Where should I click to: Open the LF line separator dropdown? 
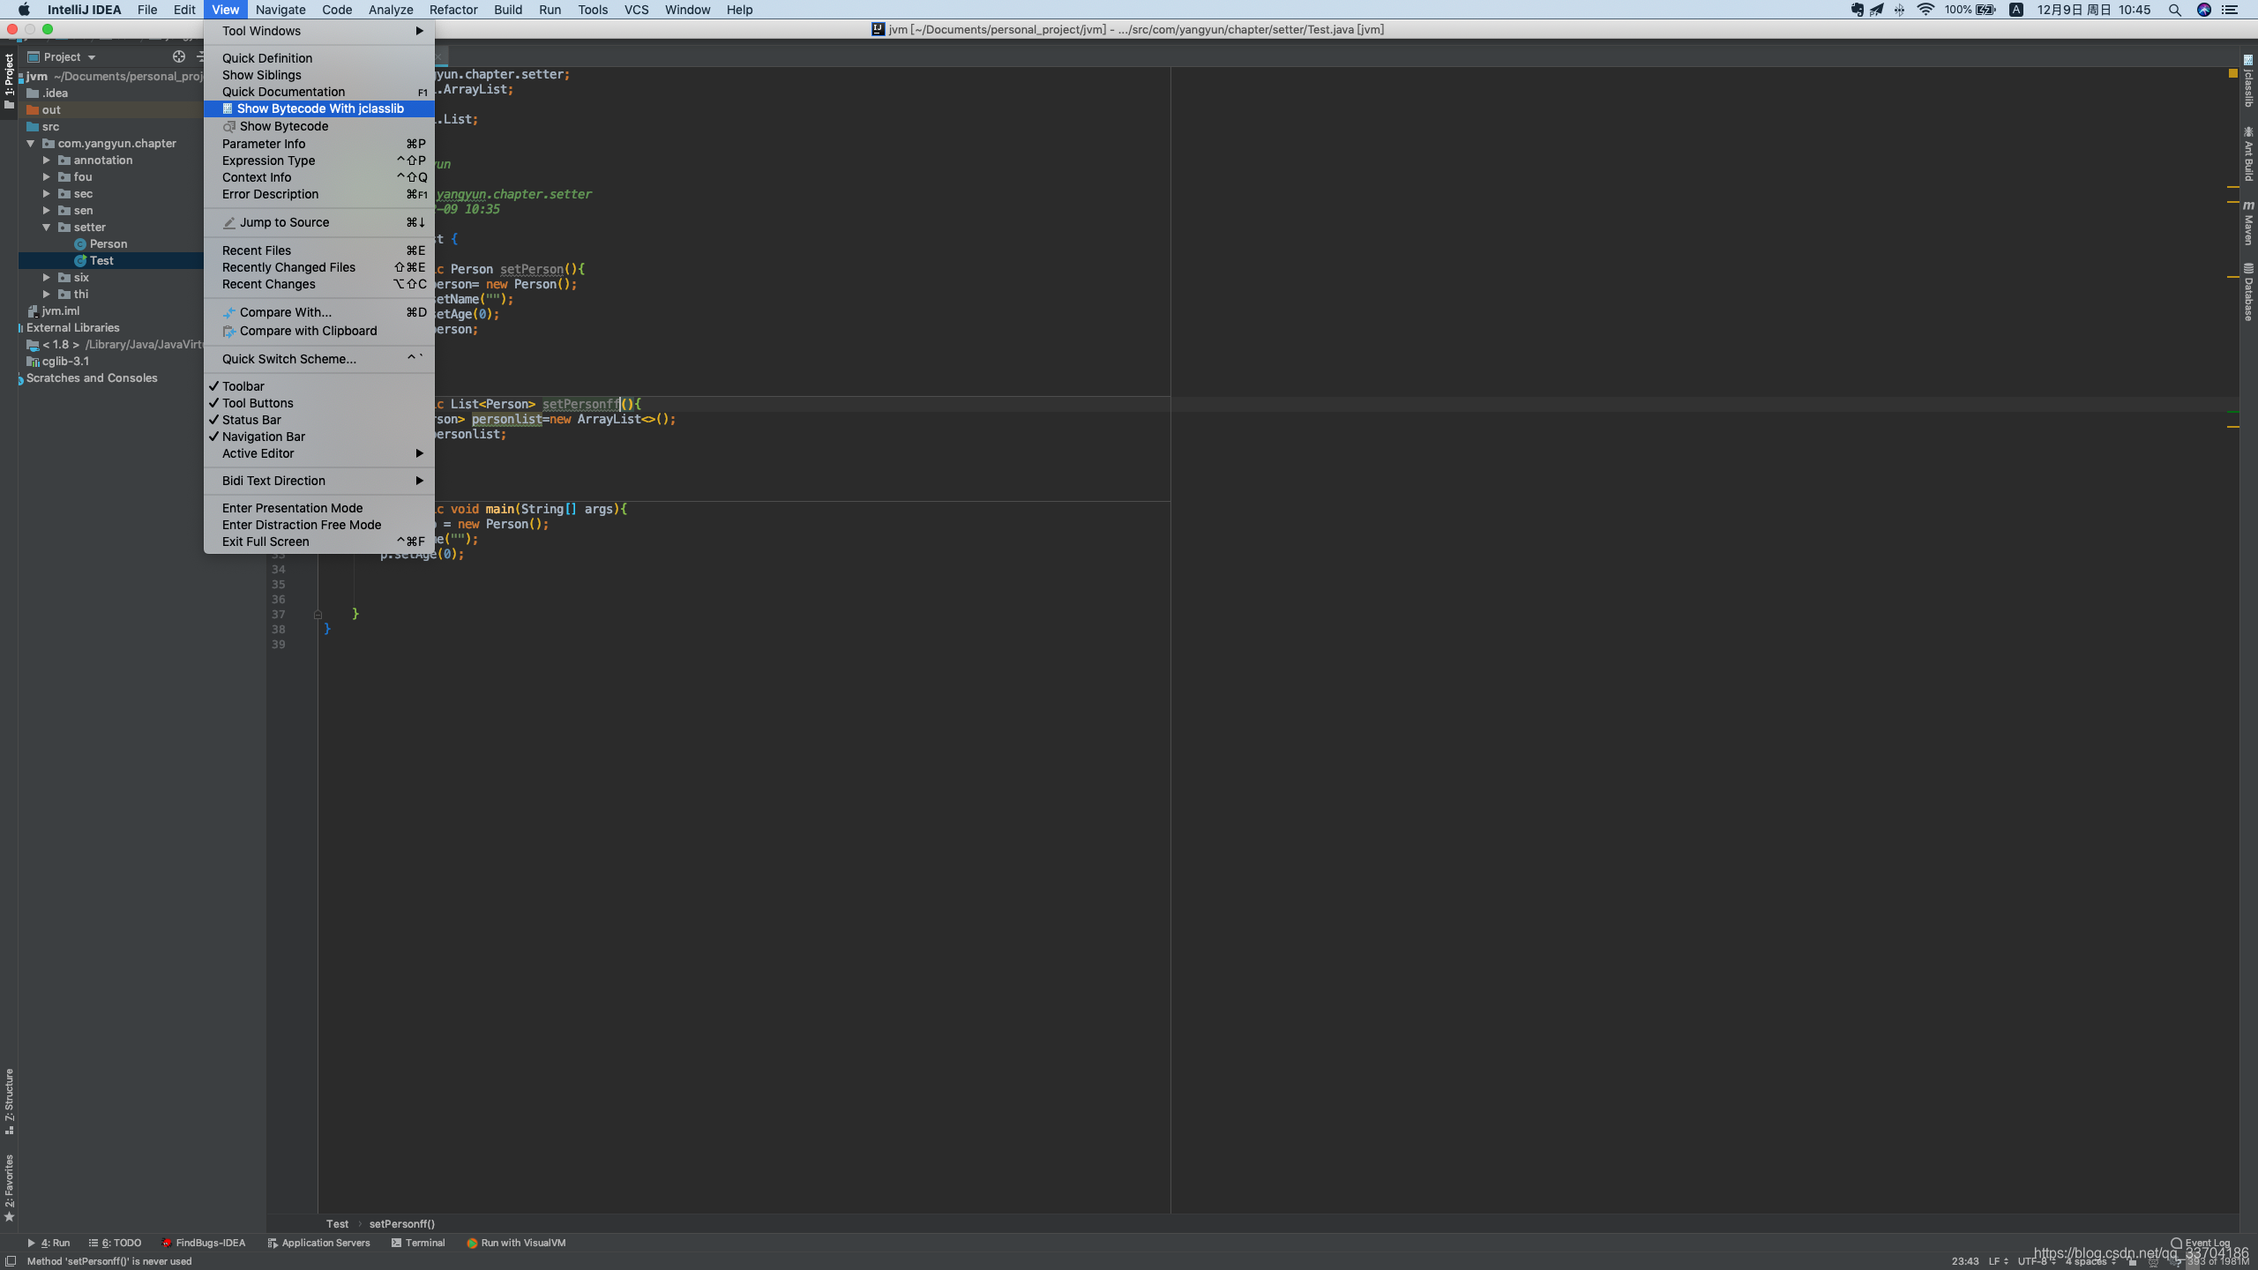(x=1998, y=1261)
